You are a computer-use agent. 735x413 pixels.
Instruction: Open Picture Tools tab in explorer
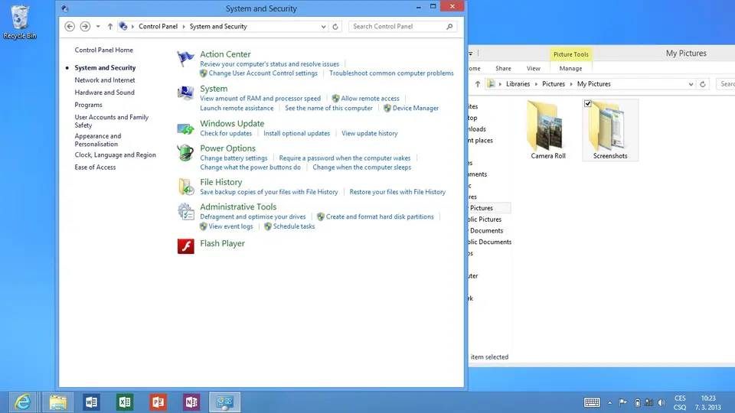(570, 54)
